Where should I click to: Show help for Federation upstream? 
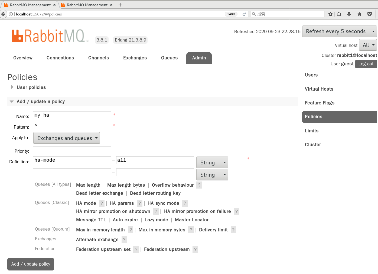click(195, 249)
